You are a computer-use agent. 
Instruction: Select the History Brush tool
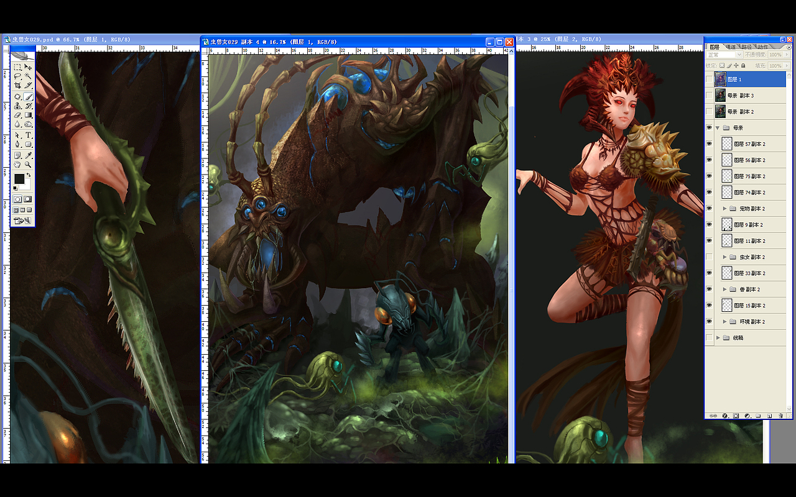pyautogui.click(x=28, y=106)
